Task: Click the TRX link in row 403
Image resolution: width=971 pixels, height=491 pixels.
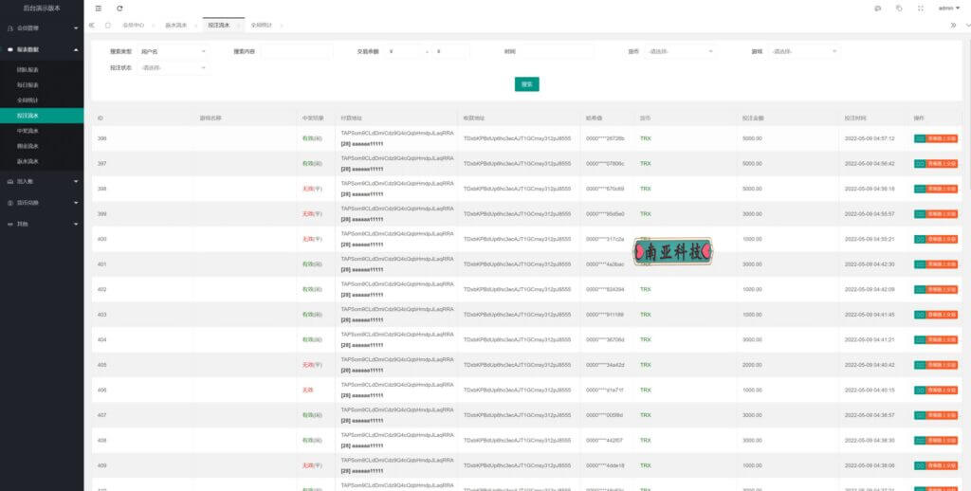Action: tap(645, 315)
